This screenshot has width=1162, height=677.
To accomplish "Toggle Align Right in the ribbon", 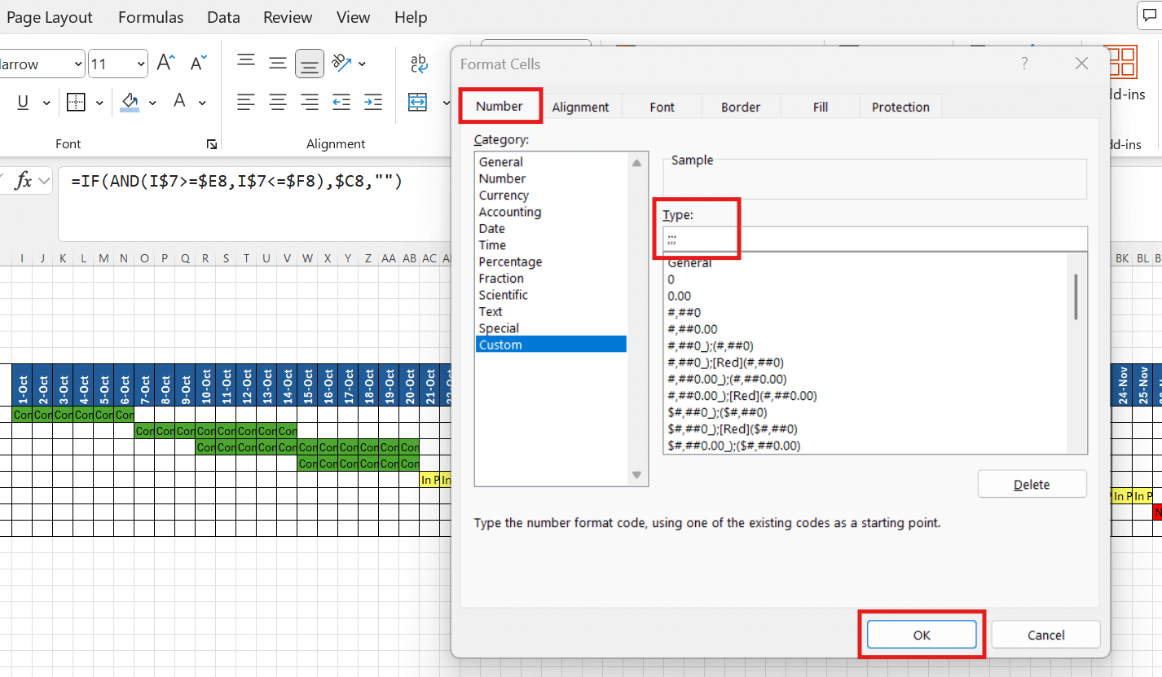I will (x=310, y=102).
